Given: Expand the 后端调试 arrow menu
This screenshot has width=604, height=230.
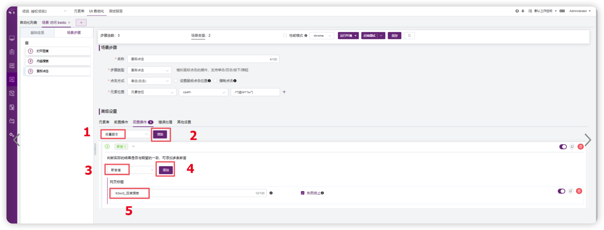Looking at the screenshot, I should coord(381,36).
